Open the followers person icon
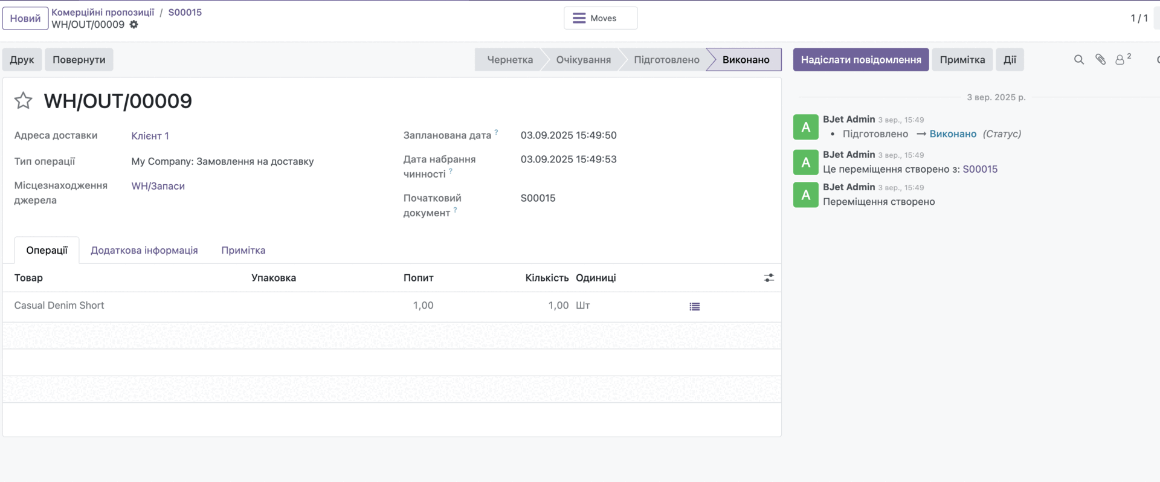The width and height of the screenshot is (1160, 482). click(x=1121, y=60)
